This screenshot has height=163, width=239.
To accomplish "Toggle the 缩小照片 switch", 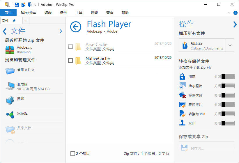I will click(228, 86).
